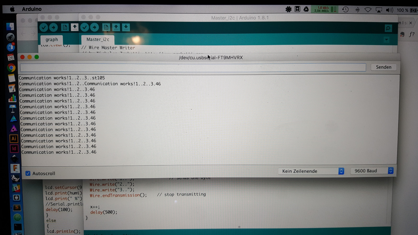The image size is (418, 235).
Task: Open the Arduino application menu
Action: coord(32,9)
